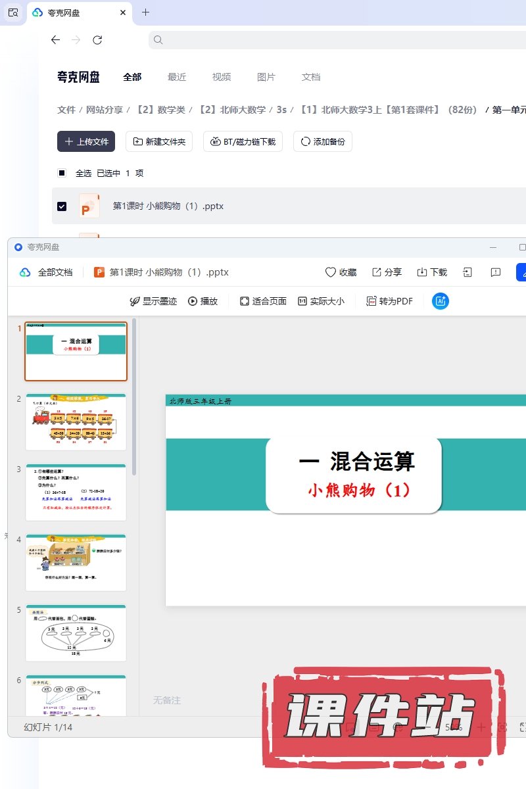Click the 下载 download icon

point(432,272)
